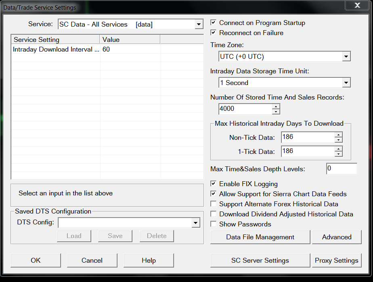
Task: Open Help for service settings
Action: click(149, 260)
